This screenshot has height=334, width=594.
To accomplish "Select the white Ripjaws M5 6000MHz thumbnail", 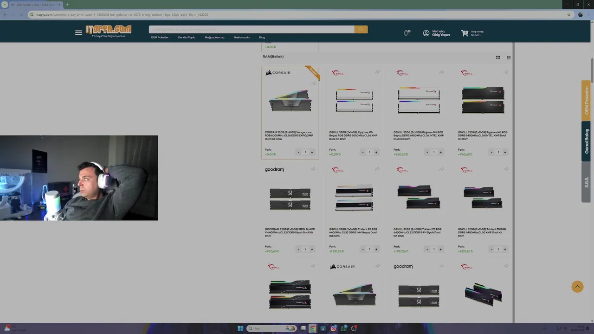I will pos(354,100).
